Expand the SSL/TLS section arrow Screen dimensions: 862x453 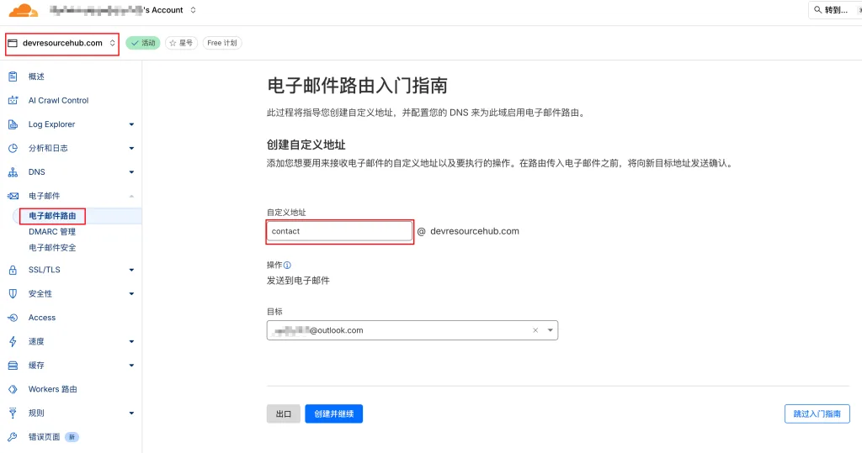point(131,270)
